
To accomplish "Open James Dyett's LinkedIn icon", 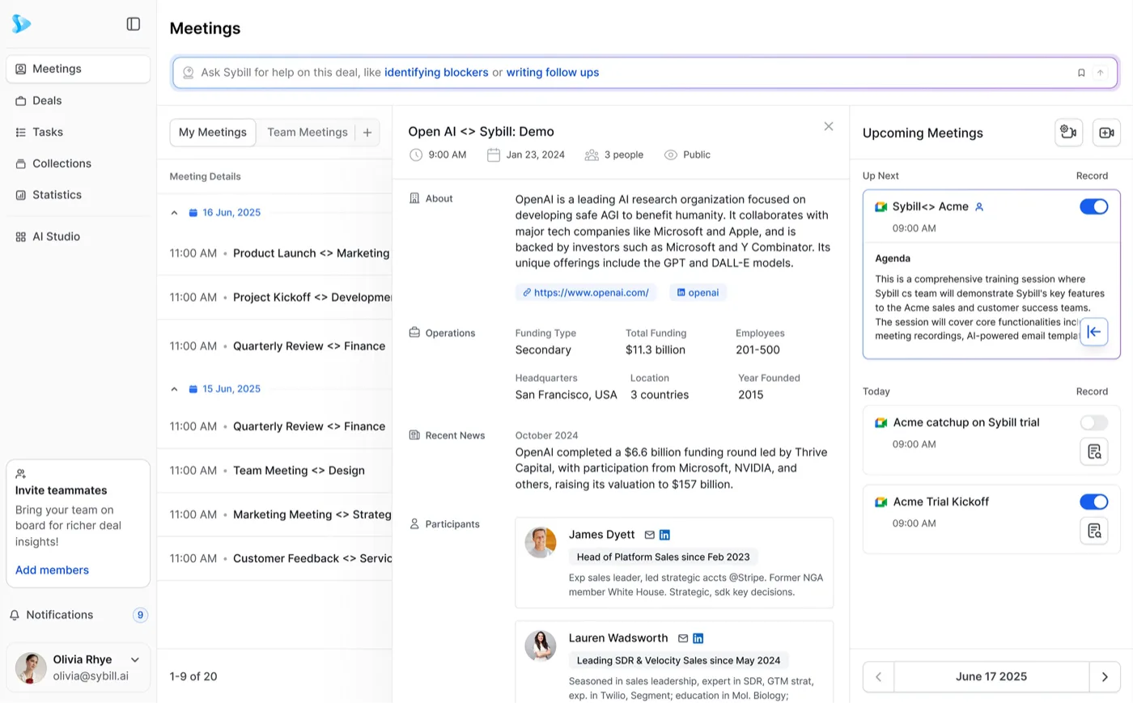I will point(664,535).
